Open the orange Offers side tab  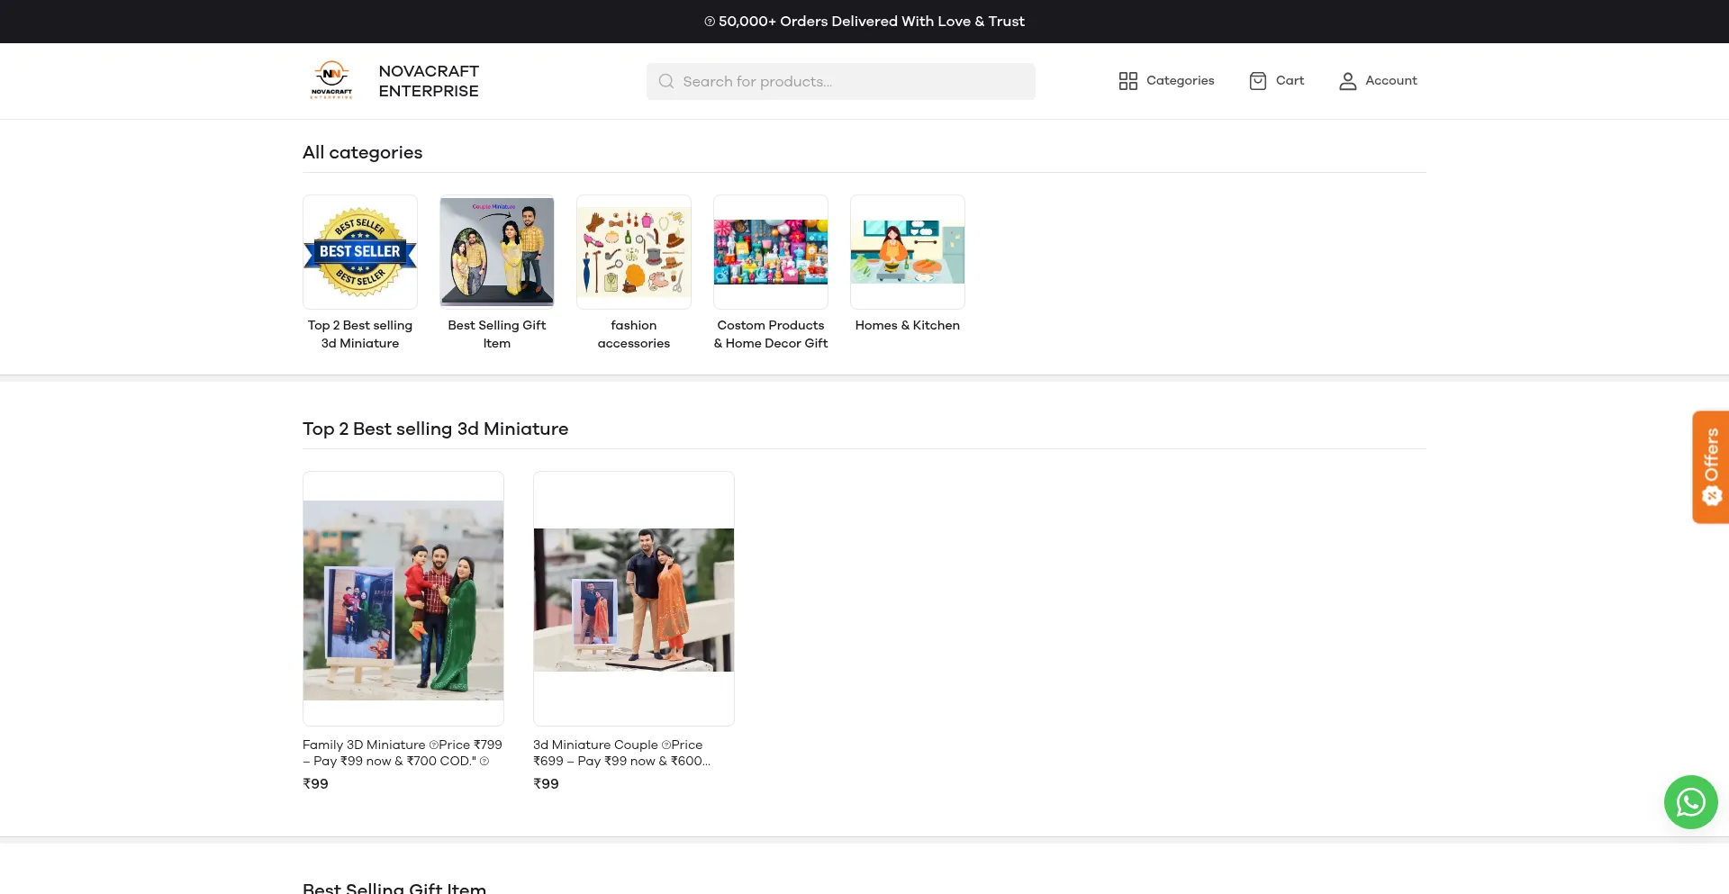tap(1710, 466)
